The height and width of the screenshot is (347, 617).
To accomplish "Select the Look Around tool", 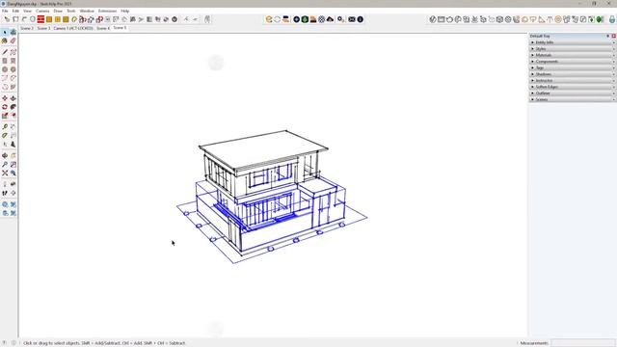I will tap(13, 184).
